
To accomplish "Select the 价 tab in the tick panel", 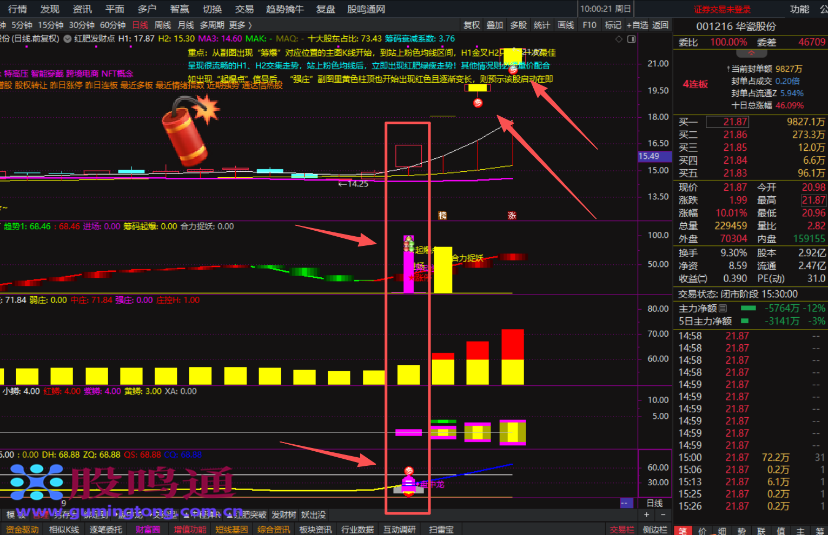I will coord(702,530).
